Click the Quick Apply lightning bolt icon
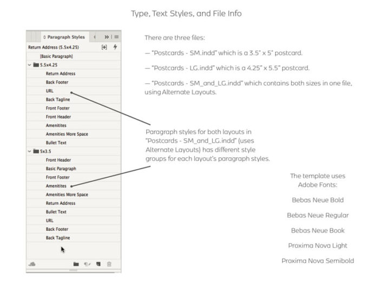The image size is (380, 281). tap(115, 47)
